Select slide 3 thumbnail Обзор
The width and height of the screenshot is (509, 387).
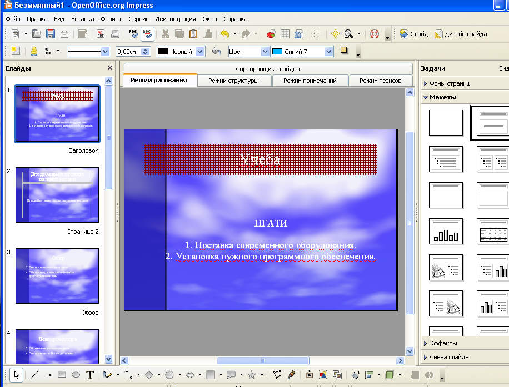[57, 276]
